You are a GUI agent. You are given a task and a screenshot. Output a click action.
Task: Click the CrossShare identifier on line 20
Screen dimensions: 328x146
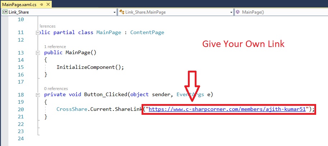tap(71, 109)
